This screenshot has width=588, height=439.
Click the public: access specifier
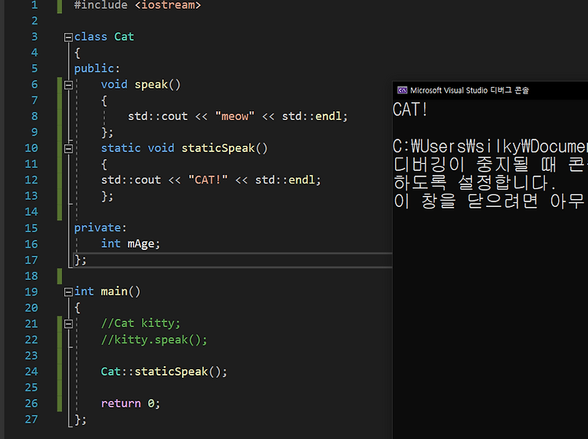(x=96, y=69)
